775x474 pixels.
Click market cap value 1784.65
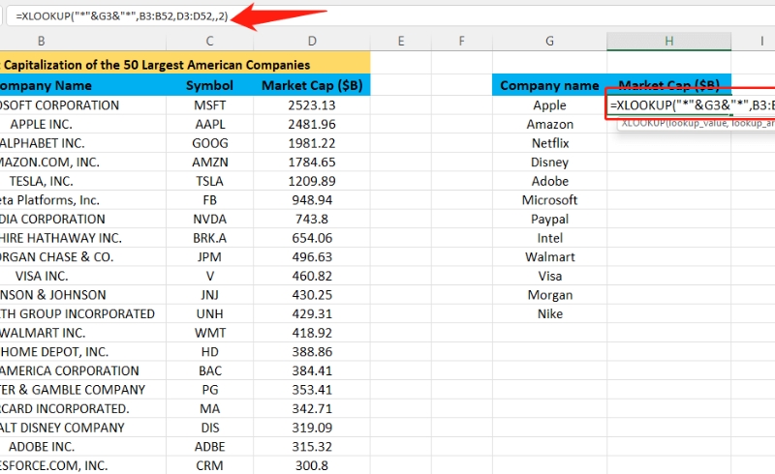click(x=312, y=162)
